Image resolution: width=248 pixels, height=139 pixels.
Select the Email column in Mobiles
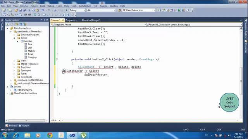pyautogui.click(x=31, y=54)
